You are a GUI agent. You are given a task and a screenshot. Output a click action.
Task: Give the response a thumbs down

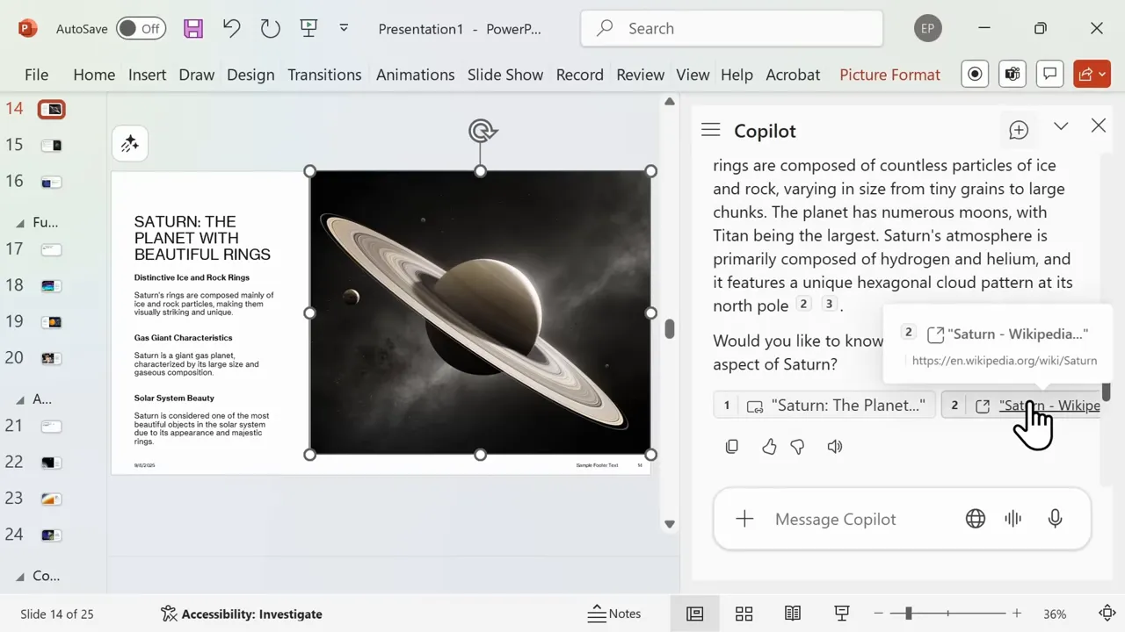click(x=798, y=447)
